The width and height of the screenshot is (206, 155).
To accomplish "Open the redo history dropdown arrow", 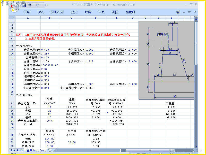I will (x=42, y=5).
